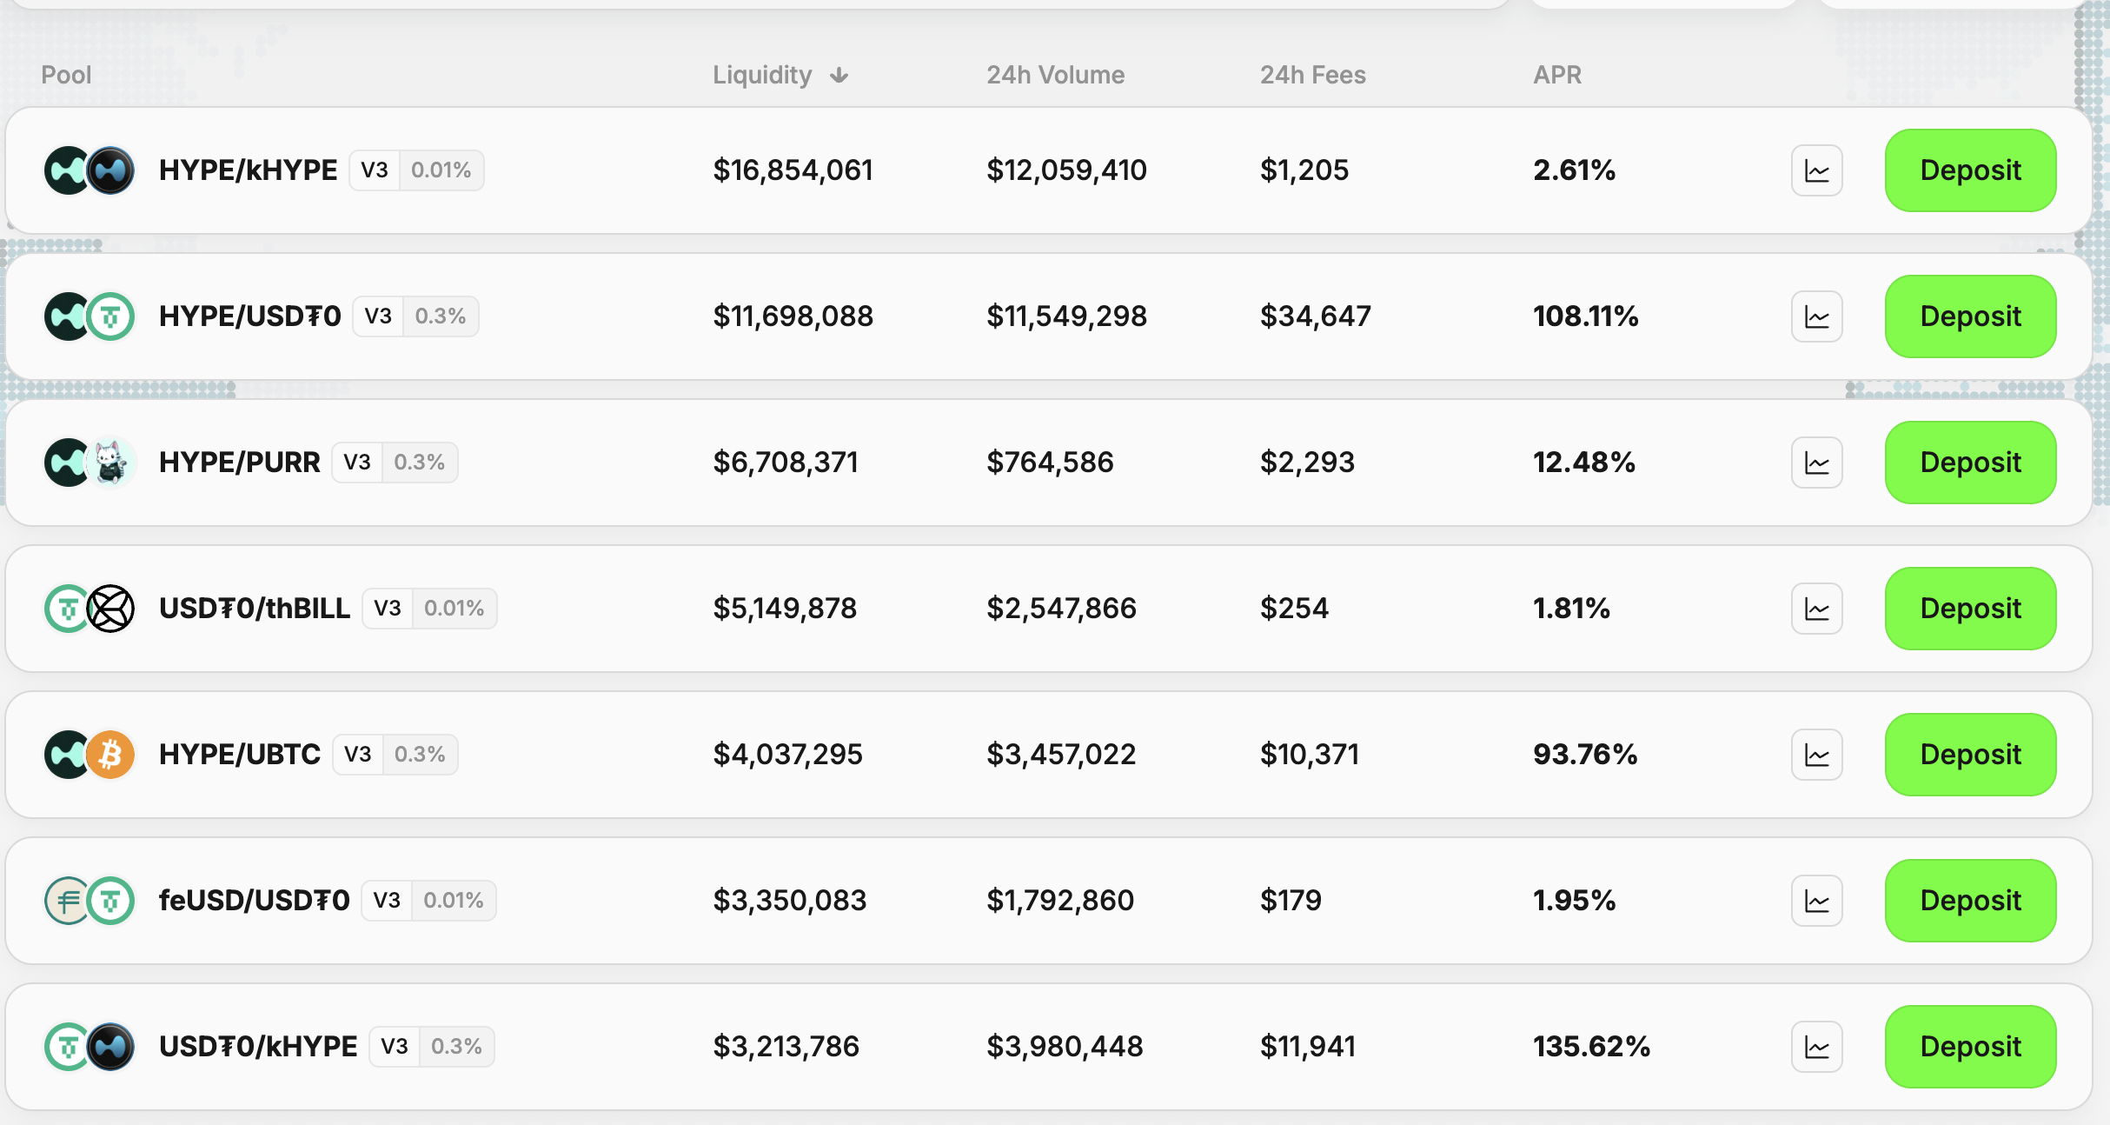Open the HYPE/USD₮0 pool name

[x=250, y=316]
